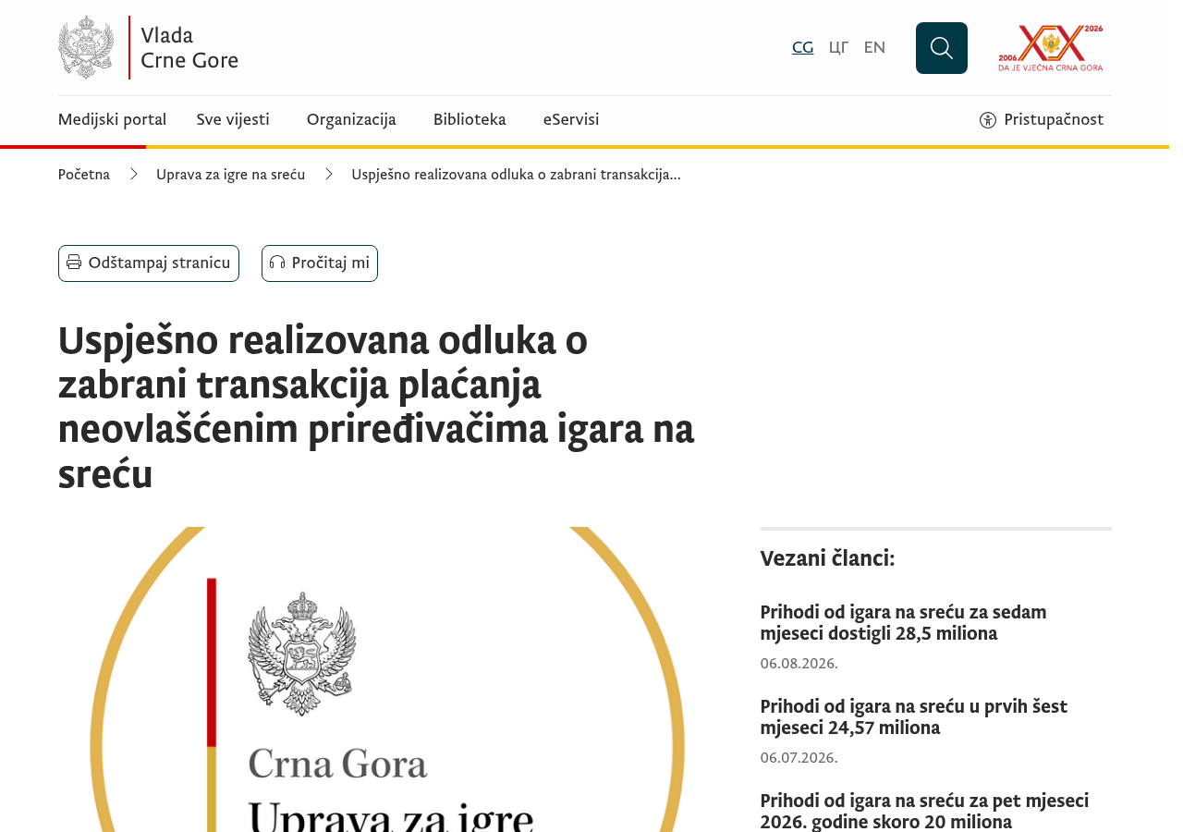
Task: Open Biblioteka menu item
Action: coord(470,119)
